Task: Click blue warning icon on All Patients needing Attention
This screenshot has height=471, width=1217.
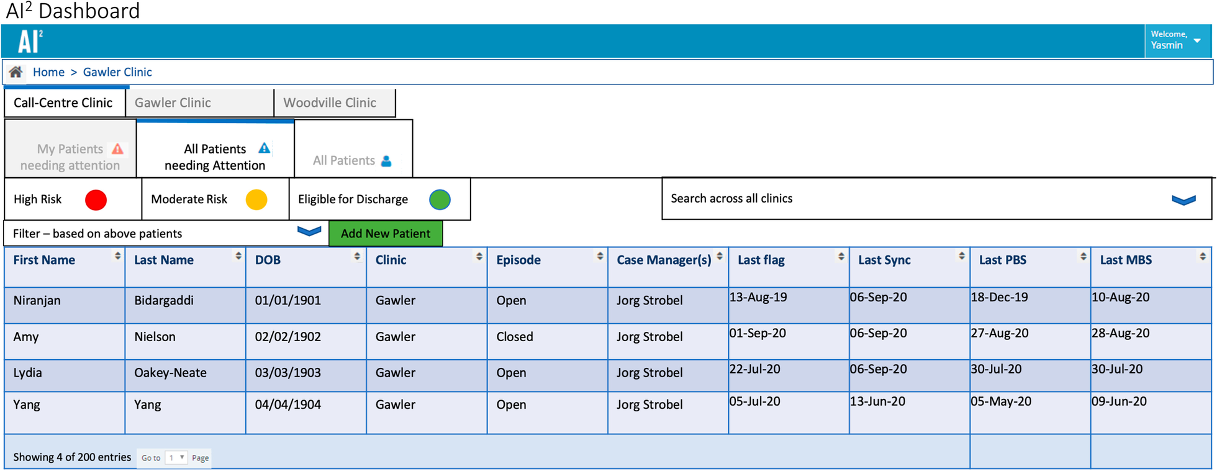Action: (x=265, y=148)
